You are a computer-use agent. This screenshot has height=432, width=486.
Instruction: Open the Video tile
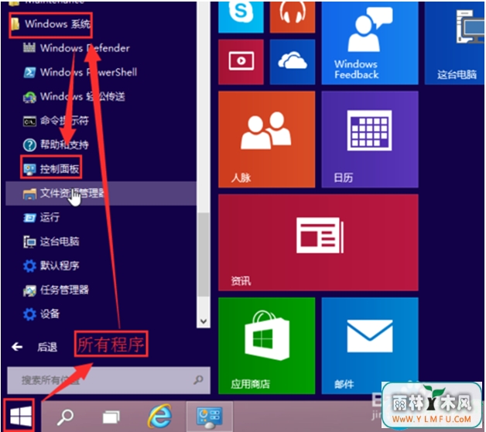(241, 59)
